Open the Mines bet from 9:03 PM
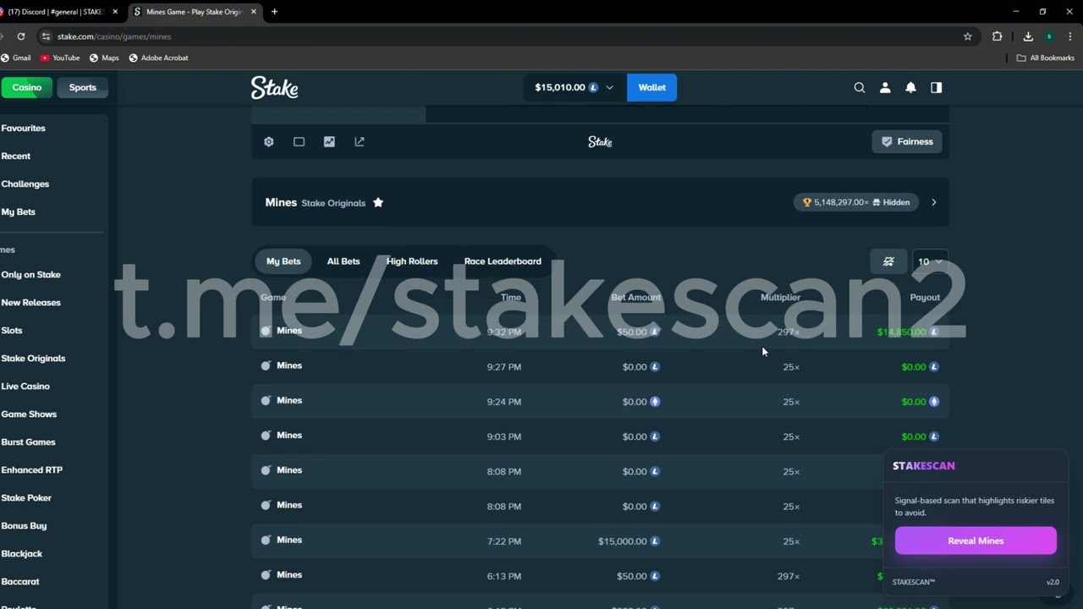The width and height of the screenshot is (1083, 609). pos(600,436)
